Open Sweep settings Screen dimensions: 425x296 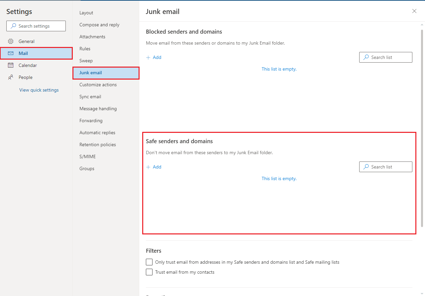106,61
